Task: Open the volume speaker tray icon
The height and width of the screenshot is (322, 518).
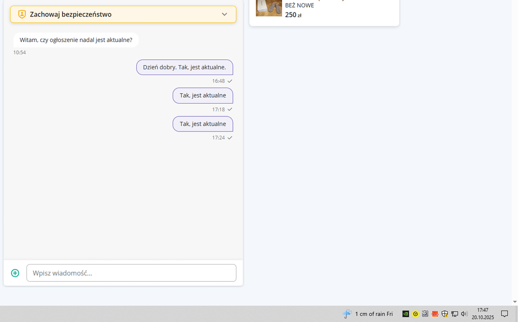Action: pyautogui.click(x=464, y=314)
